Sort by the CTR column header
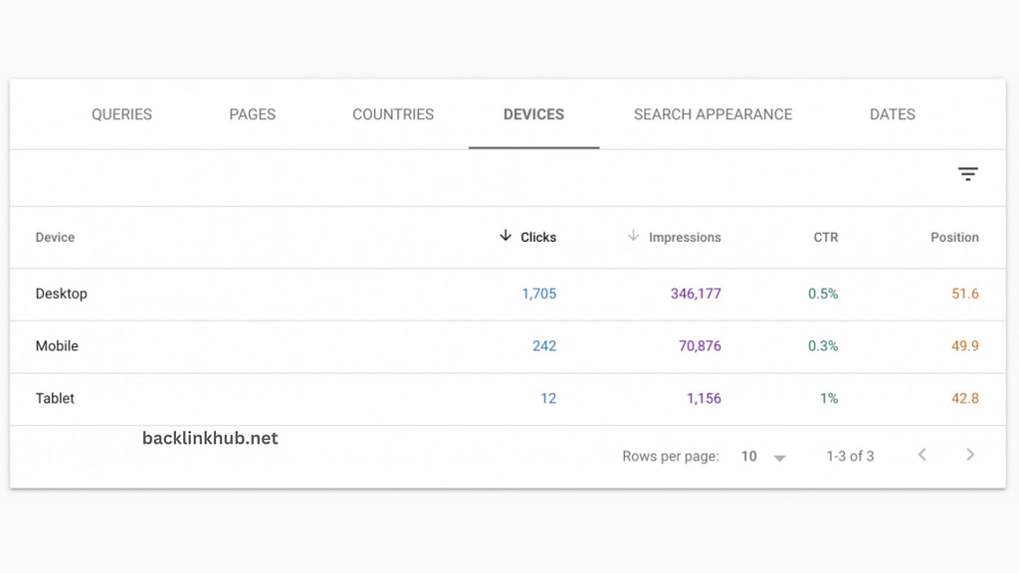Screen dimensions: 1019x573 tap(825, 237)
